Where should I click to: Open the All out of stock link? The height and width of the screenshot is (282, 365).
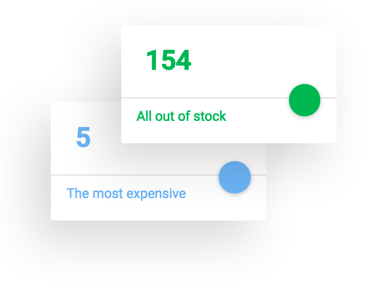pyautogui.click(x=181, y=116)
